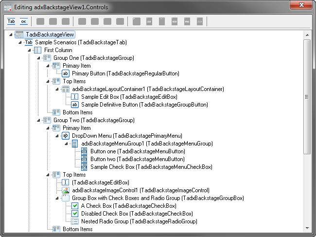Collapse the First Column node
This screenshot has height=237, width=316.
29,51
